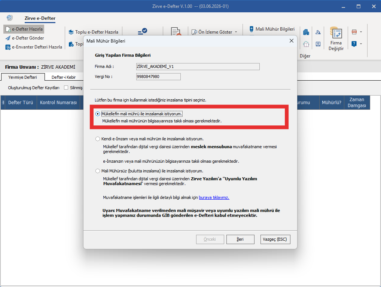Click the Diğer group label
This screenshot has width=381, height=287.
click(305, 56)
